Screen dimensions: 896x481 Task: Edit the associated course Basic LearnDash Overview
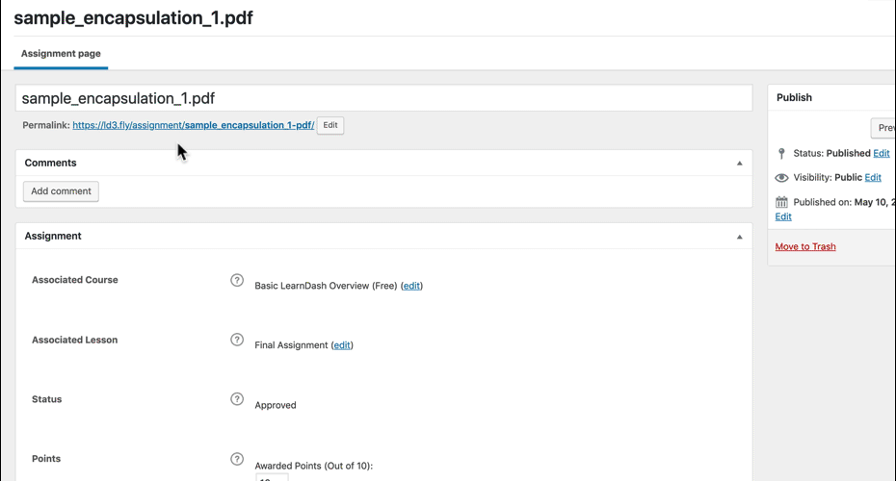coord(411,286)
